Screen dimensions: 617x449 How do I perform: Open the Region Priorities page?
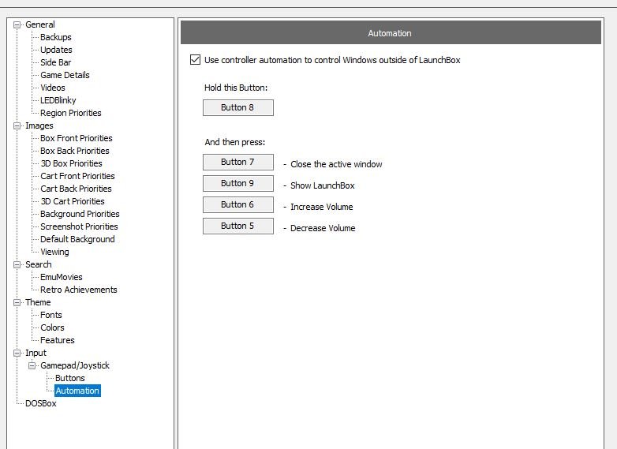coord(70,113)
